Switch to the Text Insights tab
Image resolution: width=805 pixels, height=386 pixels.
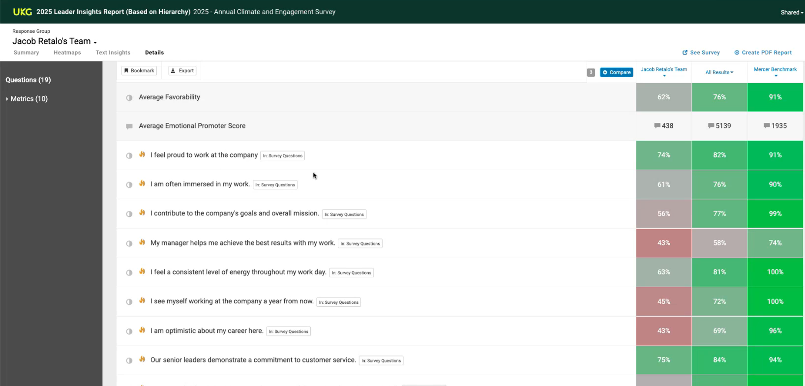[113, 53]
